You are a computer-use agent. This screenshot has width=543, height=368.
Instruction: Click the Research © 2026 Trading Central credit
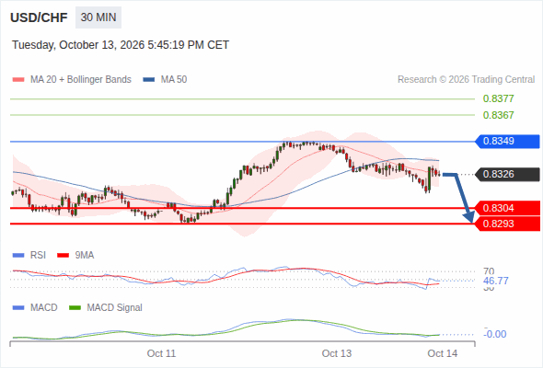click(466, 80)
